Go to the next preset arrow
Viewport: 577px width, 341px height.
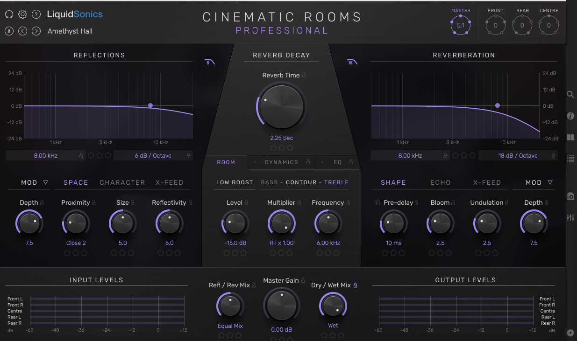tap(36, 31)
